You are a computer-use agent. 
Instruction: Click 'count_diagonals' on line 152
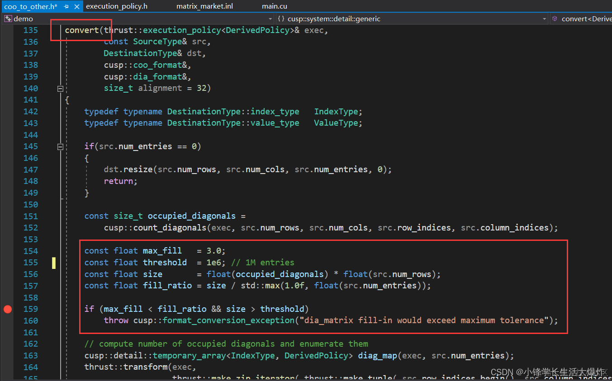click(x=170, y=228)
